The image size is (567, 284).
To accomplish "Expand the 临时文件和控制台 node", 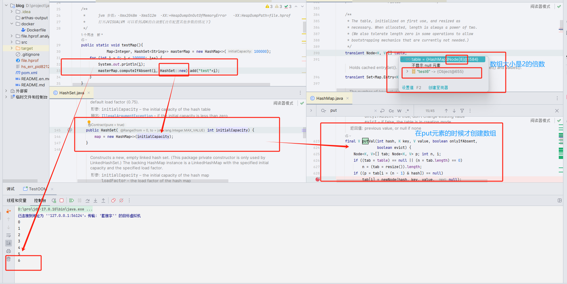I will (6, 97).
